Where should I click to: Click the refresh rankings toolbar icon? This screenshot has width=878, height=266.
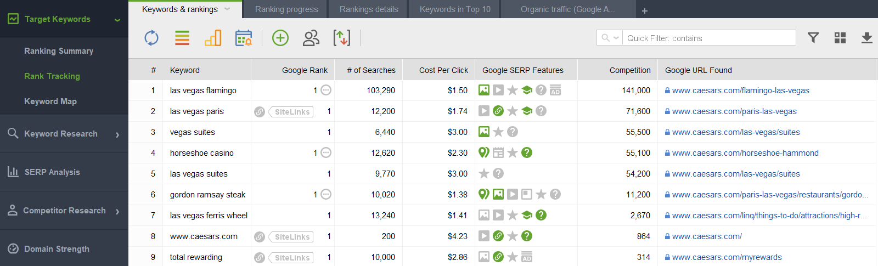tap(151, 38)
